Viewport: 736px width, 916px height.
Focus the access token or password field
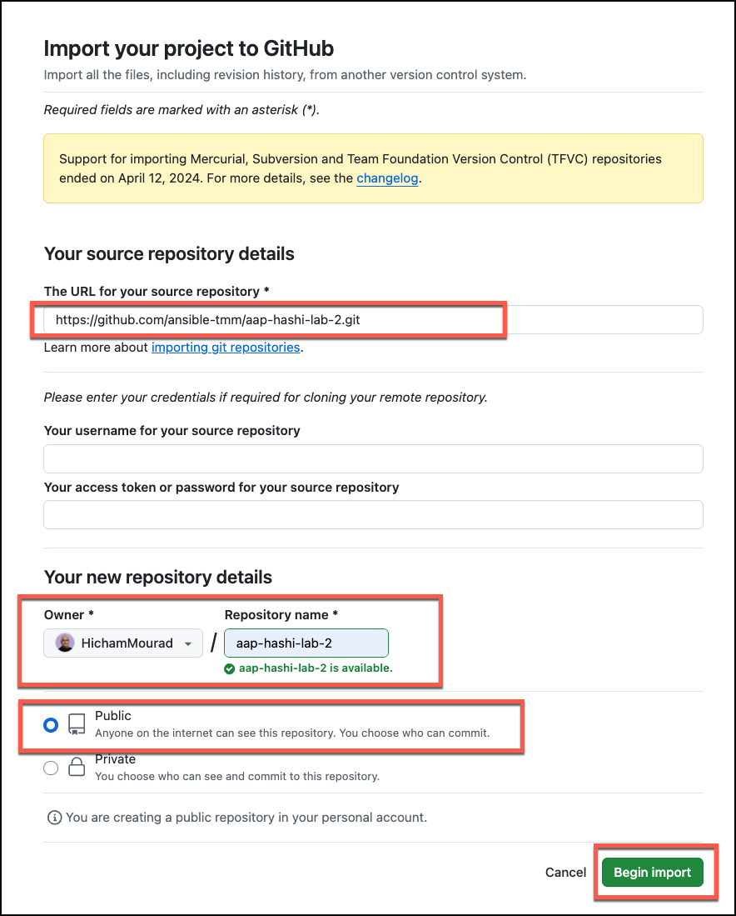(374, 514)
